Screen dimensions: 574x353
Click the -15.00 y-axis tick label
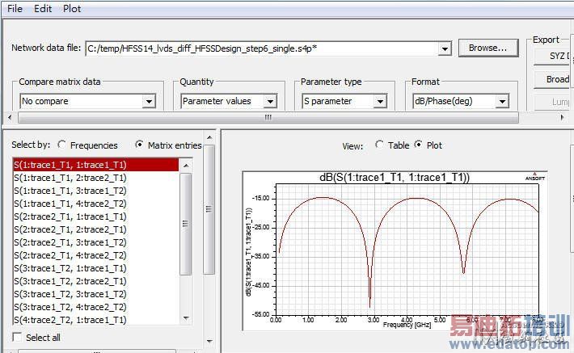coord(260,198)
